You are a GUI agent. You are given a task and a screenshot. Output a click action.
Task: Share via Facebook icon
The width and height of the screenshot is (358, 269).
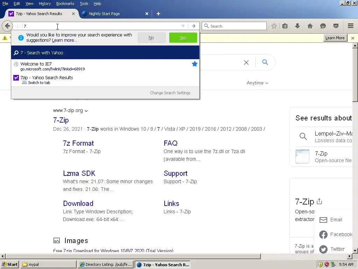coord(323,234)
